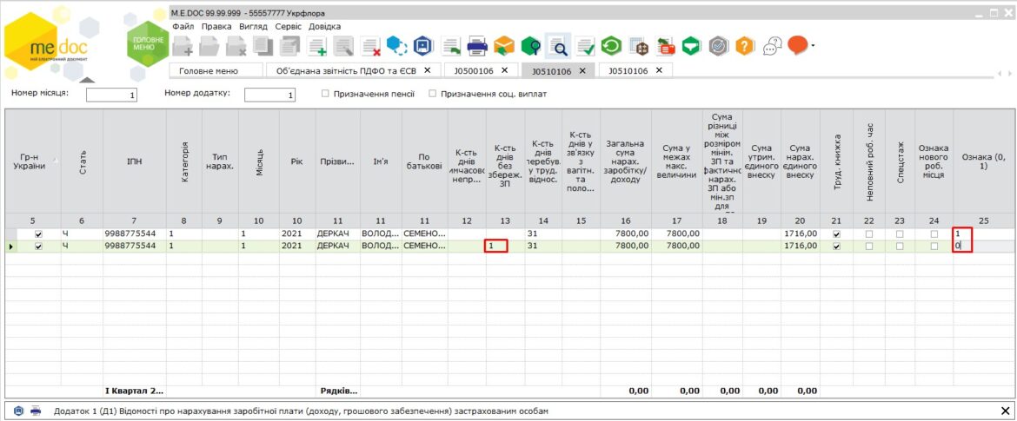
Task: Click the dark blue save disk icon
Action: 423,45
